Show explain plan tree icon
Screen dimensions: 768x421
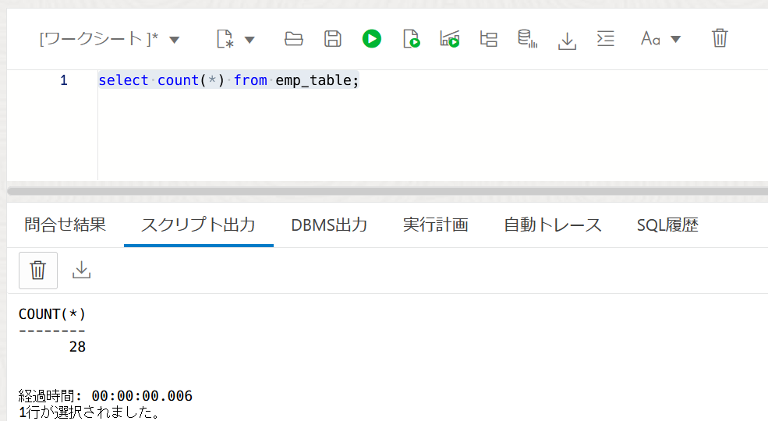(x=488, y=39)
